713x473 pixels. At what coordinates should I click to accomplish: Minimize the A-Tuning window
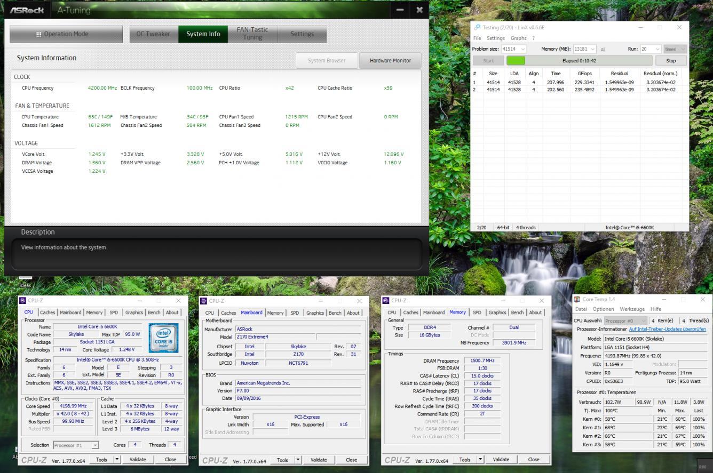(x=401, y=10)
